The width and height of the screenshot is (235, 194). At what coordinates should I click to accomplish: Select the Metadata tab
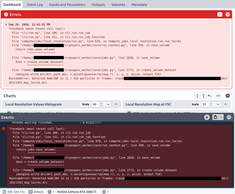pyautogui.click(x=139, y=5)
